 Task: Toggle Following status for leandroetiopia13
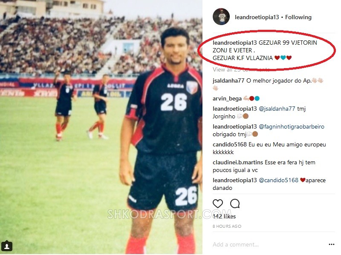coord(298,17)
